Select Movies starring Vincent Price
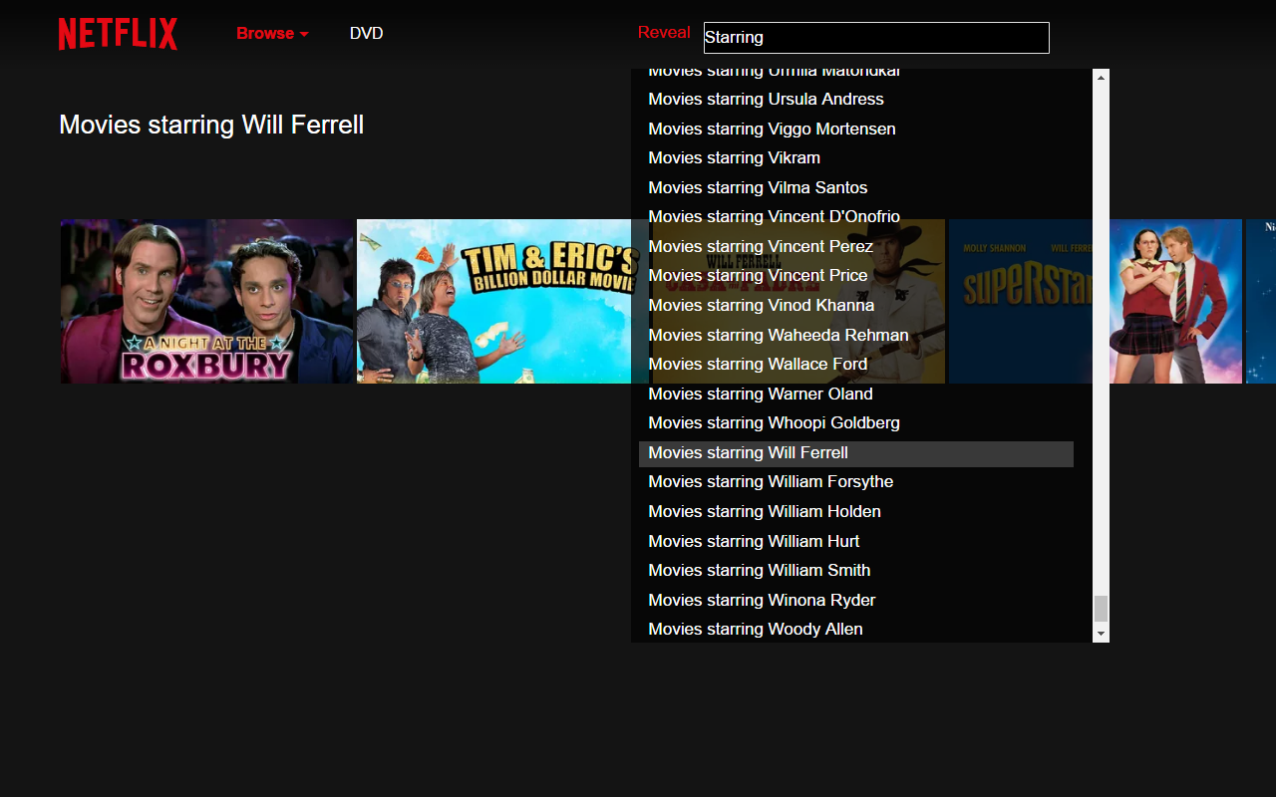 point(856,275)
